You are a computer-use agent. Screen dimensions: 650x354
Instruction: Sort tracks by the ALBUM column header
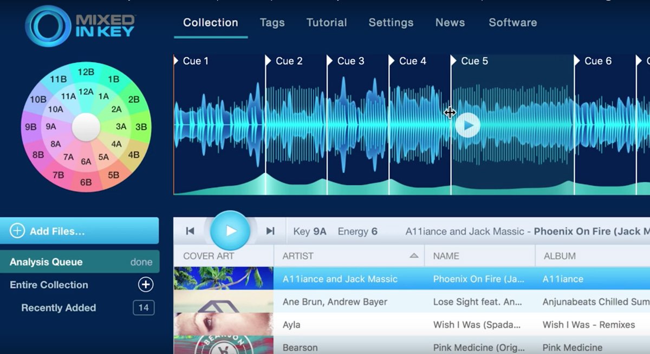tap(559, 256)
